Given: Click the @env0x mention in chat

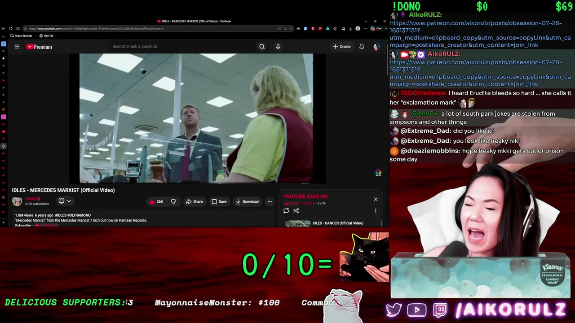Looking at the screenshot, I should (425, 114).
